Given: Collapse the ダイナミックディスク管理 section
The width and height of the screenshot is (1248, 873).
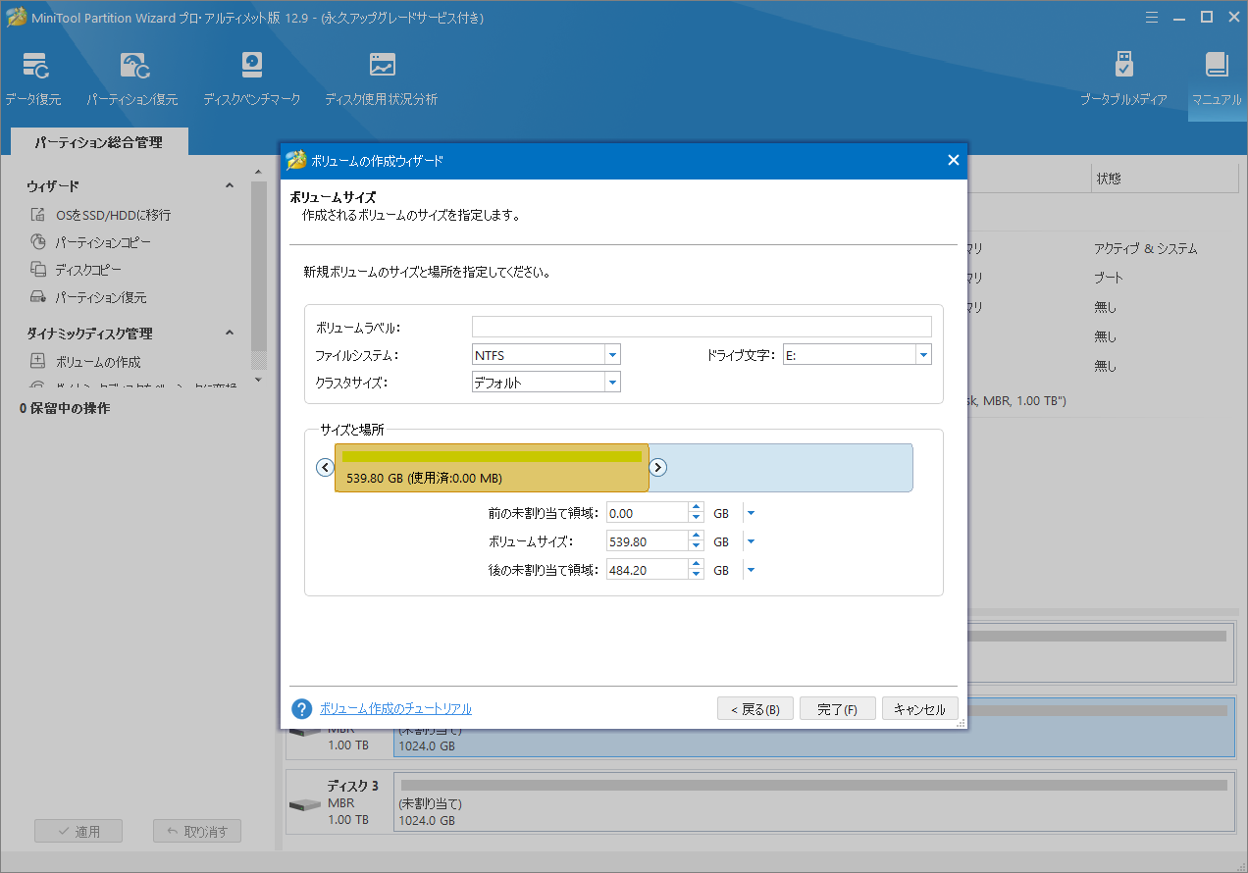Looking at the screenshot, I should [x=229, y=333].
